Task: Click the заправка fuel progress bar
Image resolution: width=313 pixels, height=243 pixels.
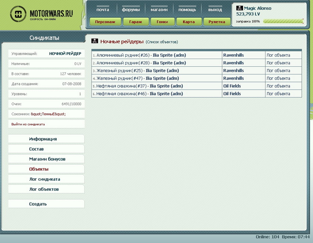Action: (283, 21)
